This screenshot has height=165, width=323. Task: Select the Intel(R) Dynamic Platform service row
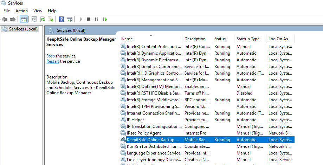pyautogui.click(x=207, y=60)
